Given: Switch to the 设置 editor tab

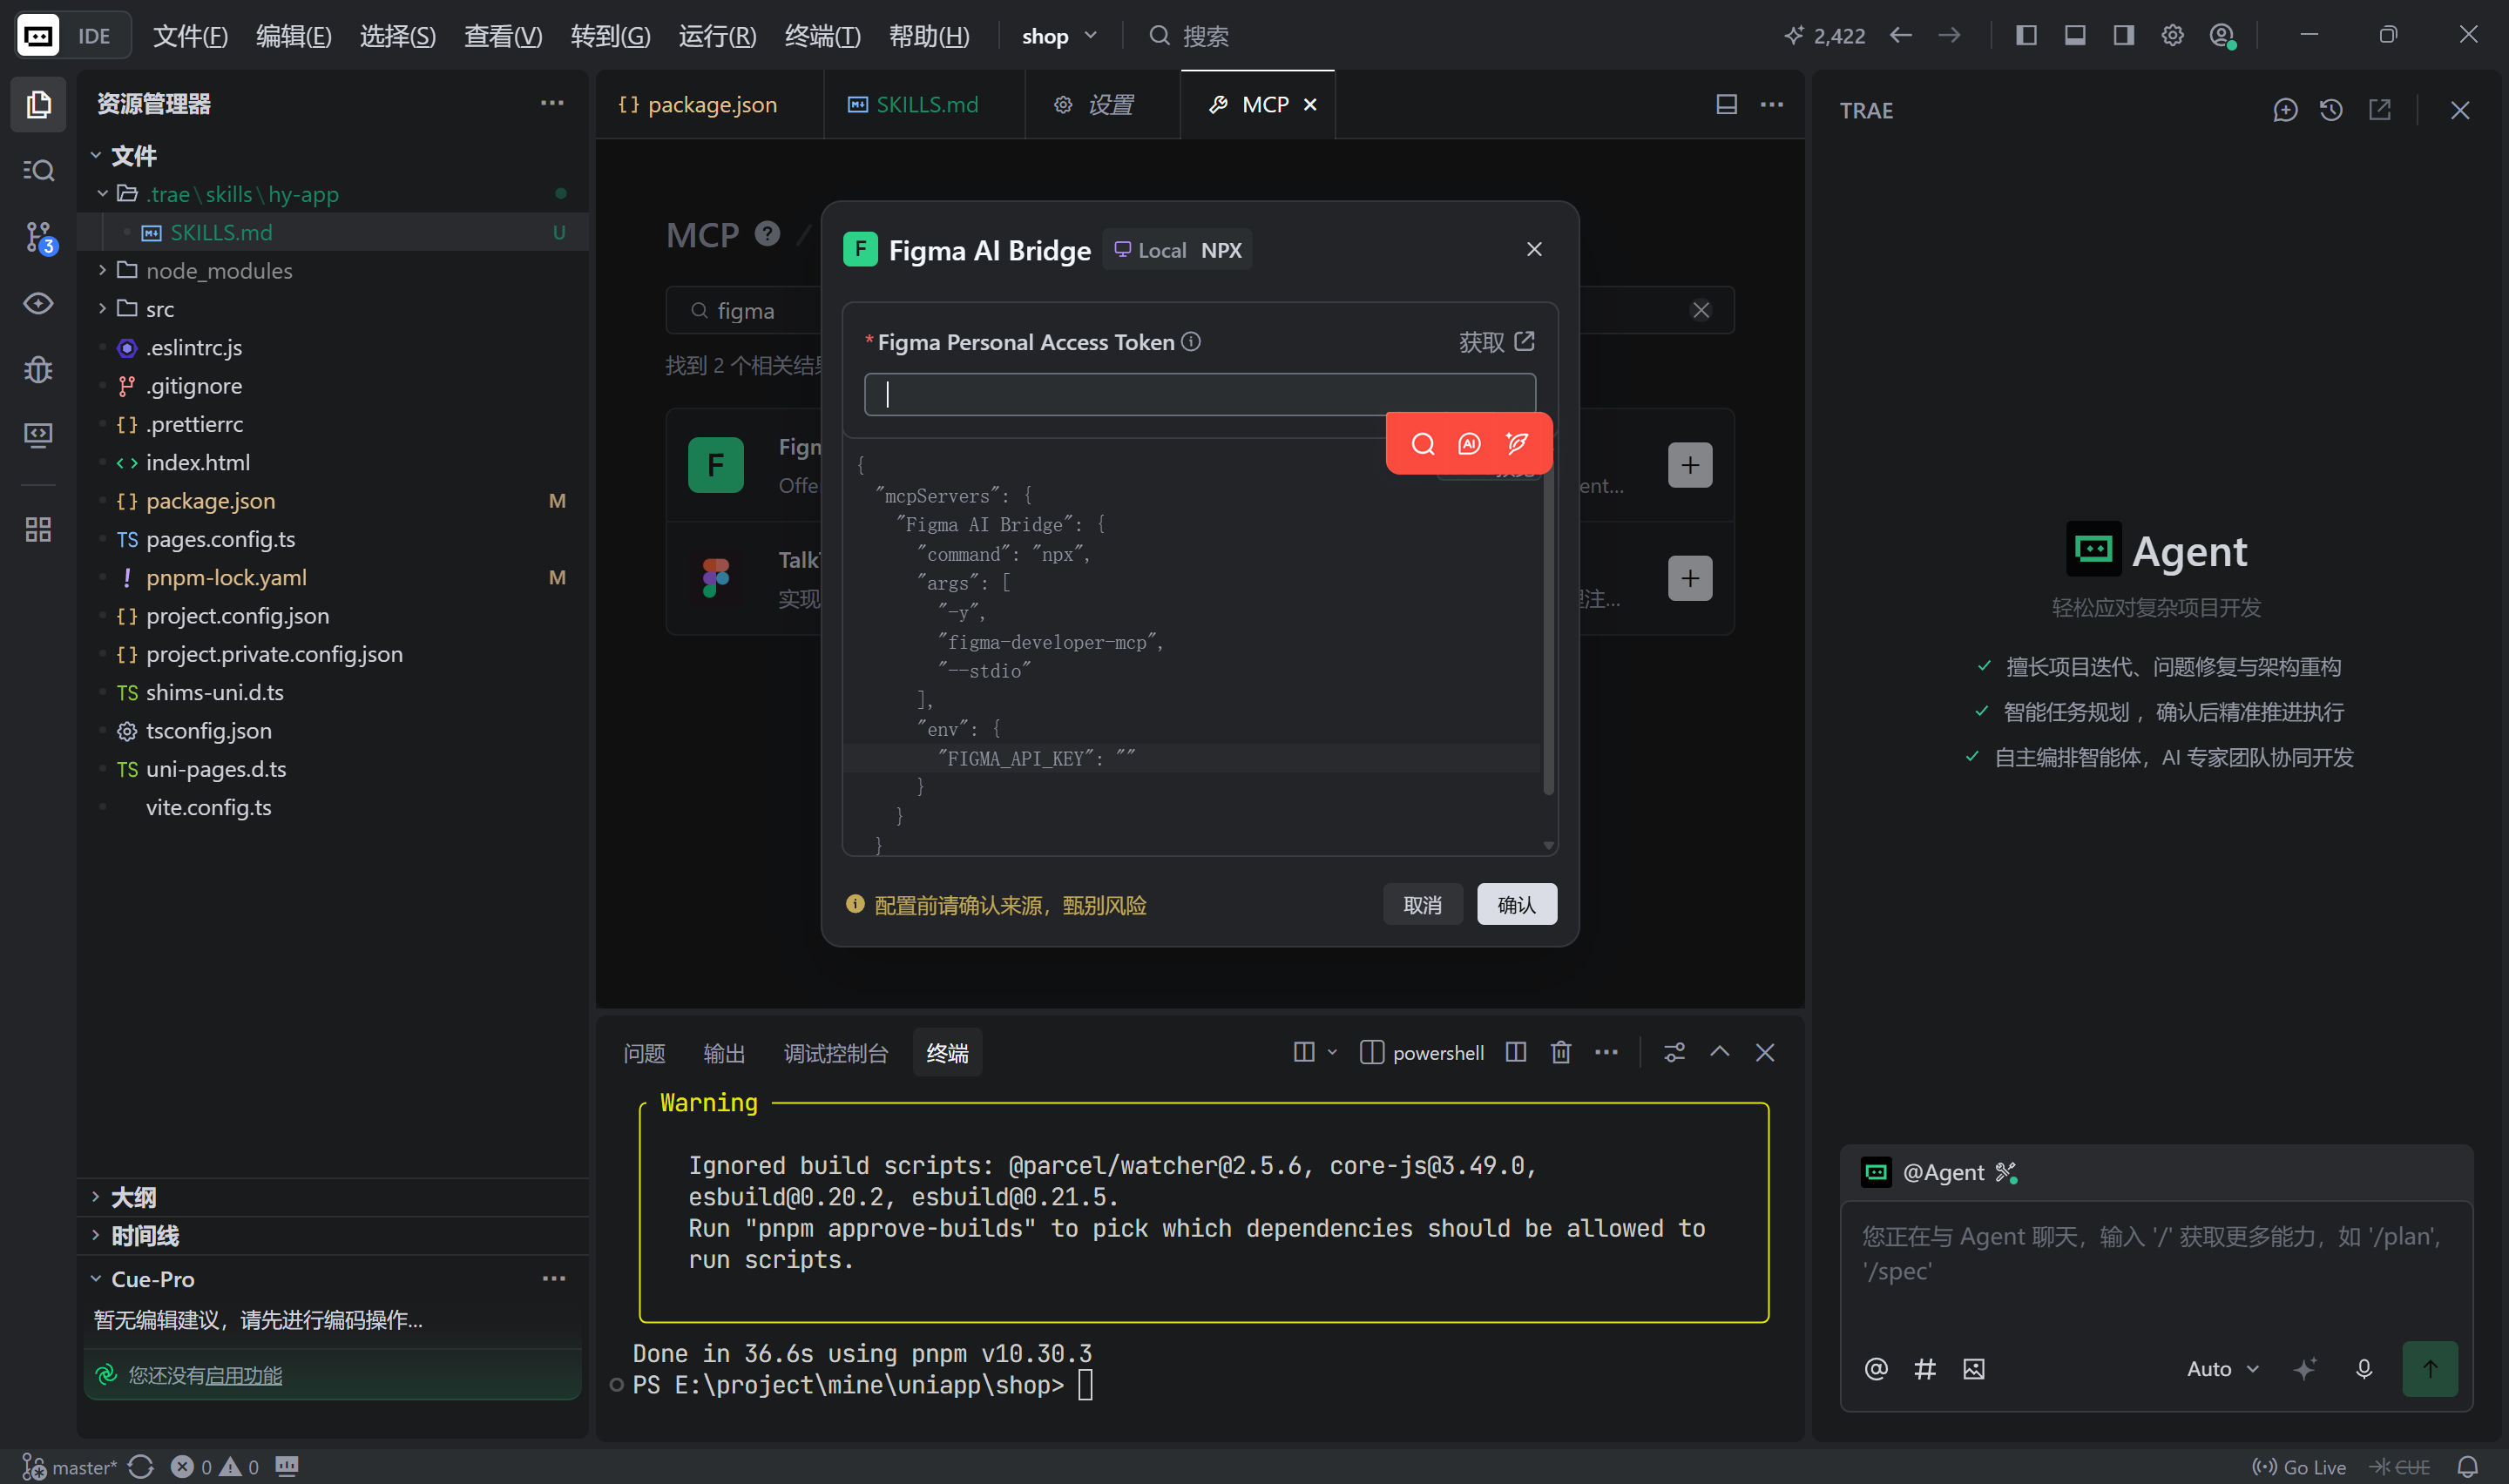Looking at the screenshot, I should [x=1103, y=104].
